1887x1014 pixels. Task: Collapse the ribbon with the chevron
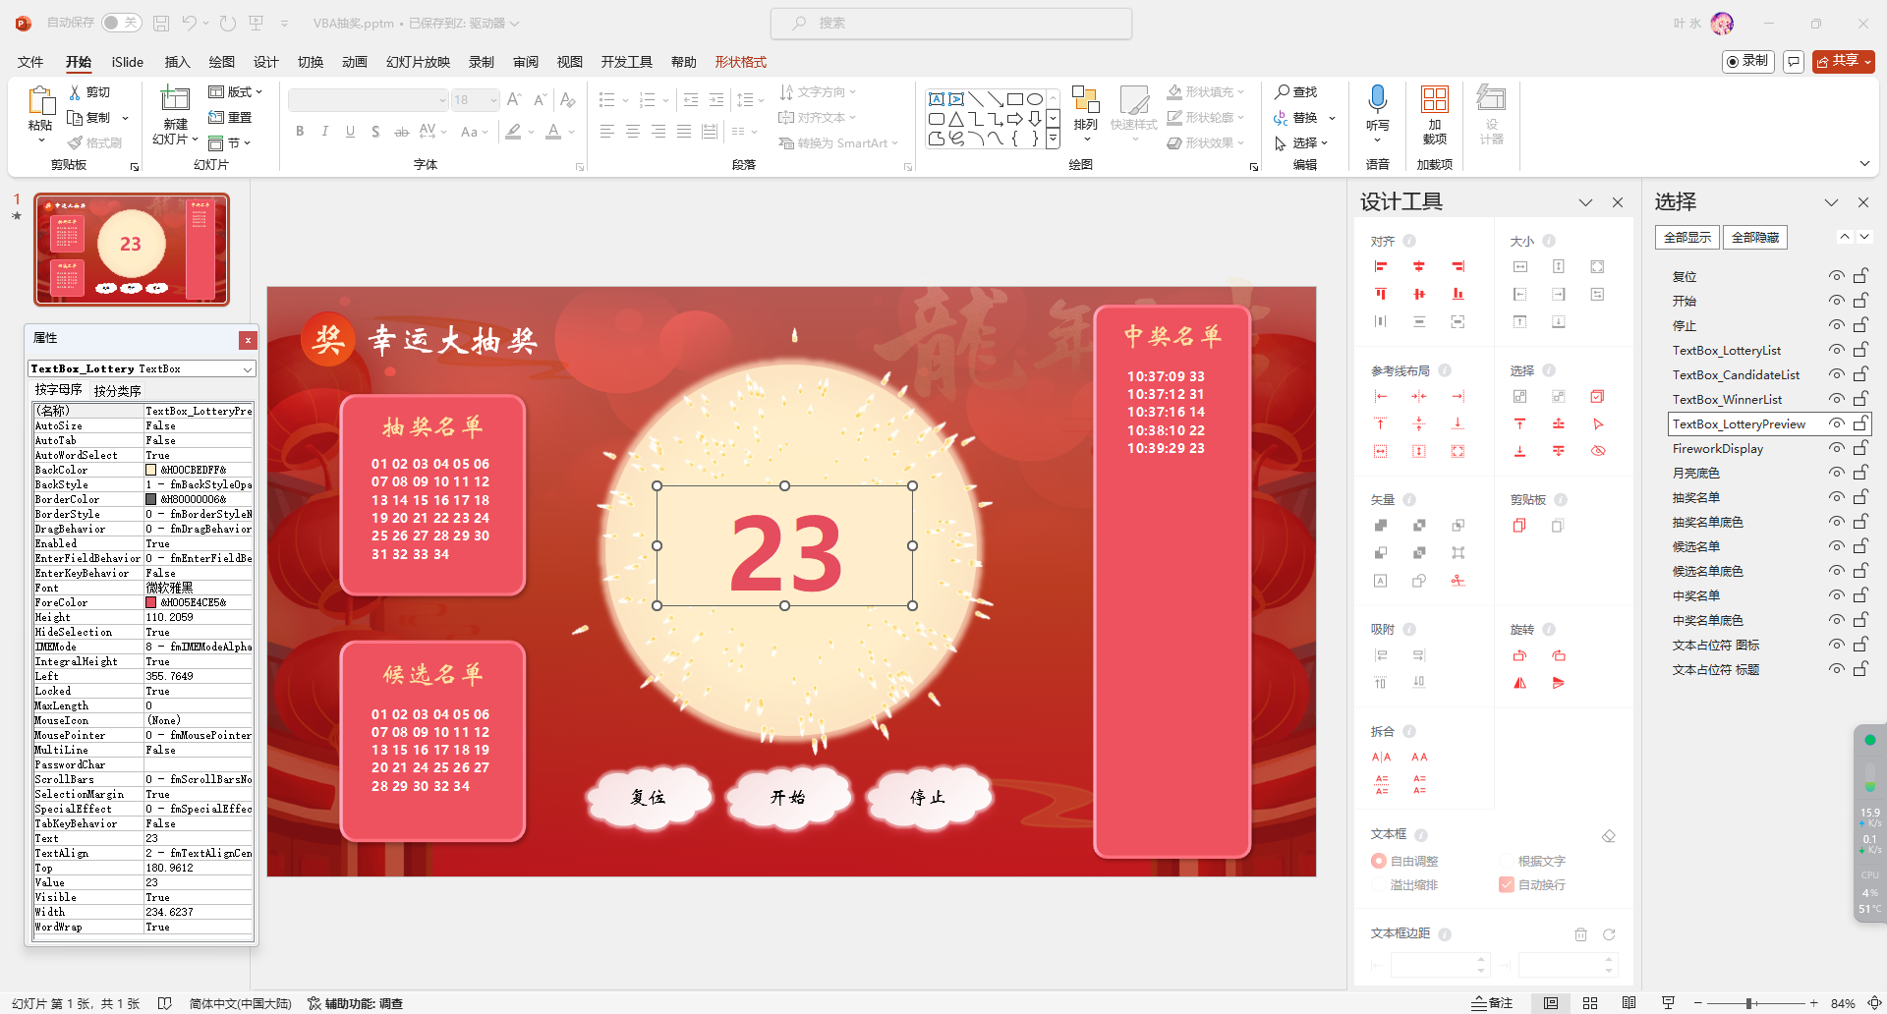(x=1864, y=164)
